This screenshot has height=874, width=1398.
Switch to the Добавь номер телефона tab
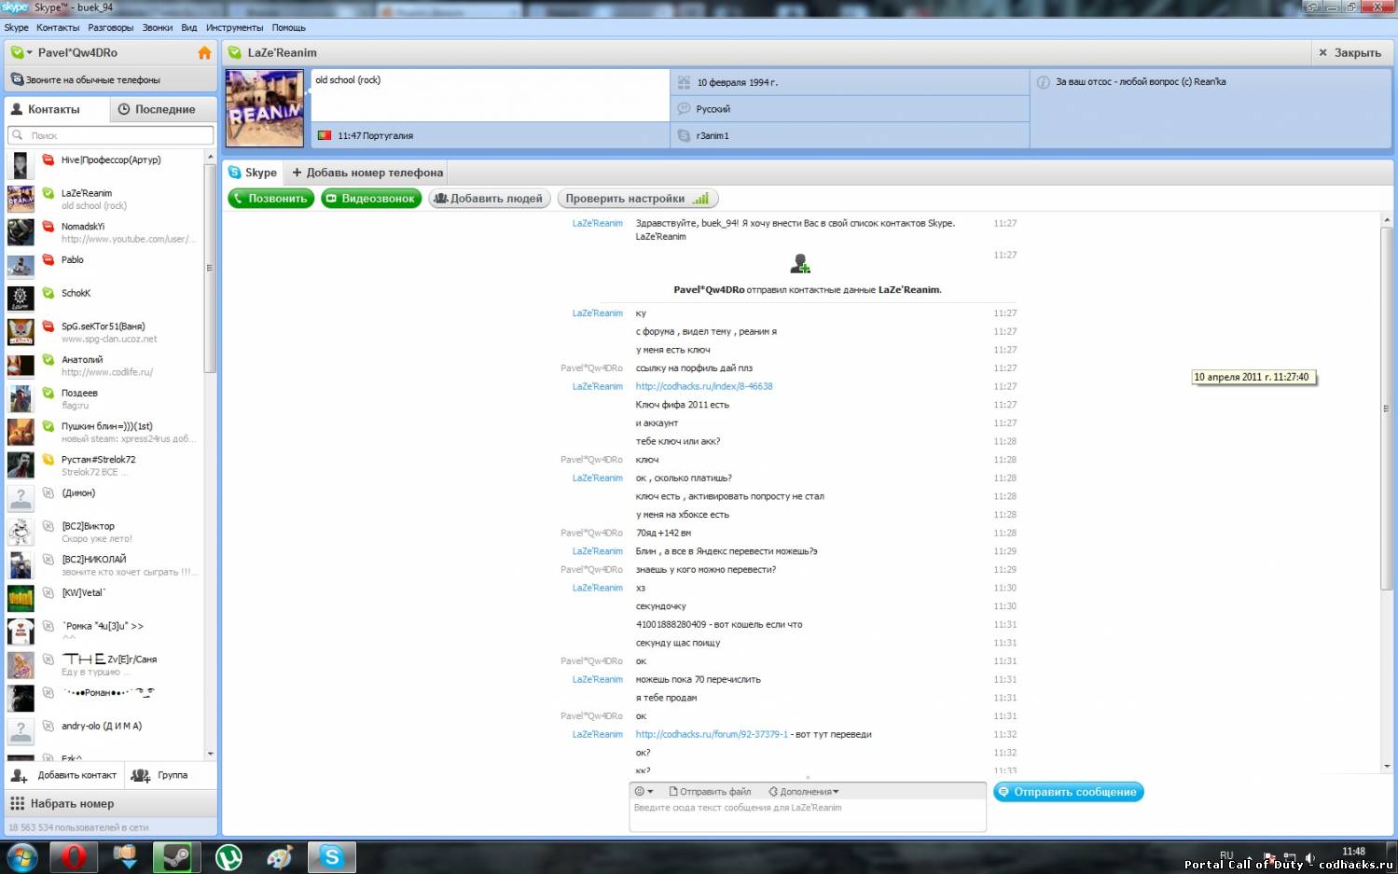coord(367,173)
